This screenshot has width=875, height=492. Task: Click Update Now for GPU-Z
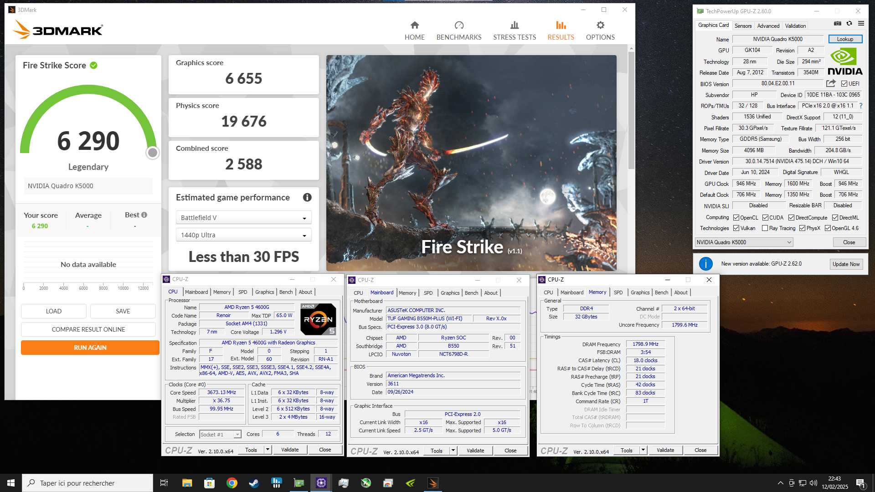click(846, 264)
